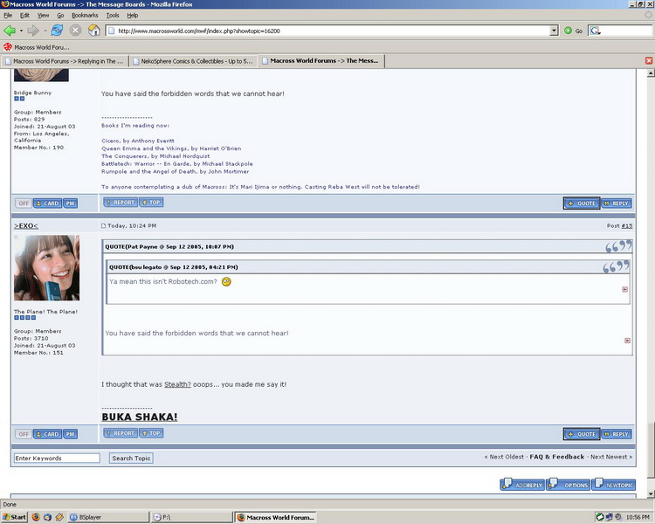
Task: Open the Back button history dropdown arrow
Action: click(21, 31)
